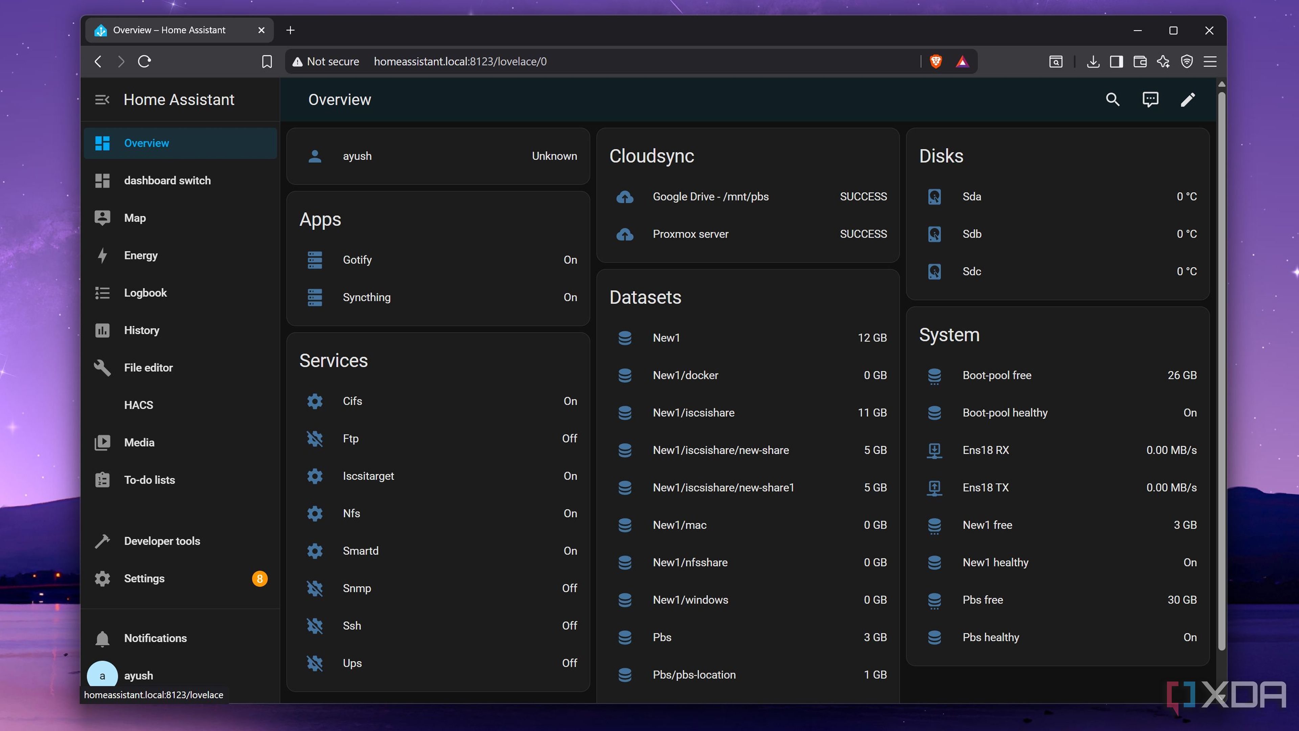This screenshot has width=1299, height=731.
Task: Click the Ens18 RX download network icon
Action: click(x=934, y=450)
